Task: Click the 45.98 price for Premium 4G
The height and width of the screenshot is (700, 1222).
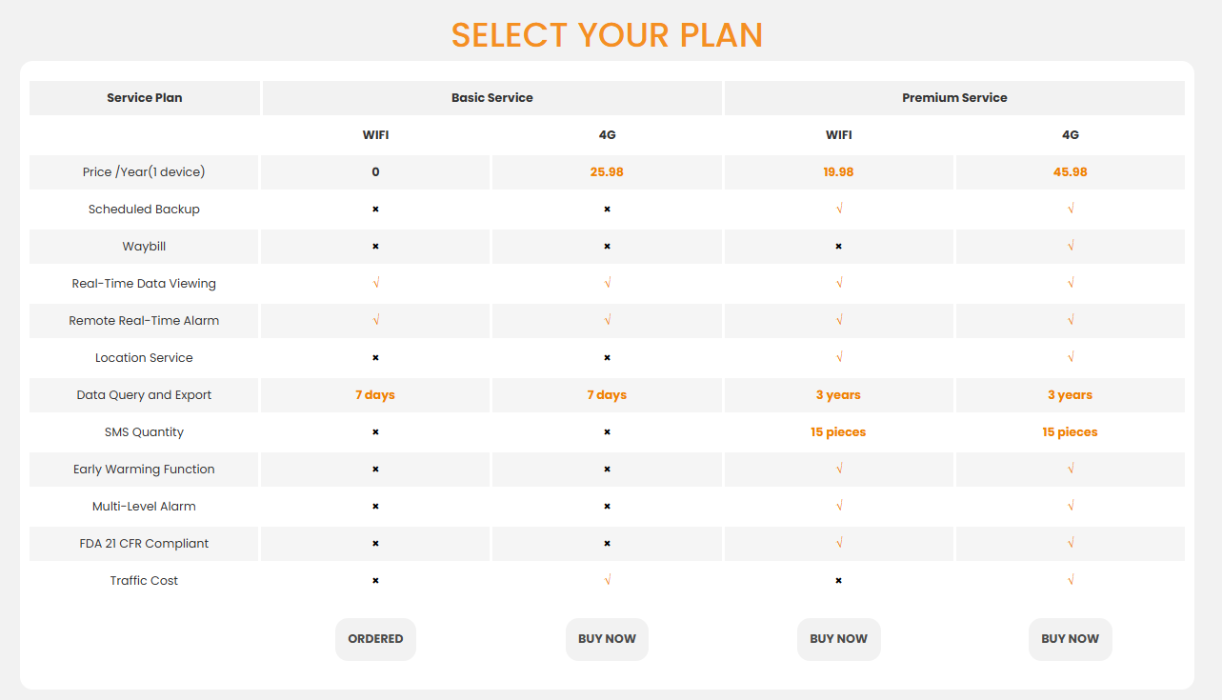Action: [1070, 172]
